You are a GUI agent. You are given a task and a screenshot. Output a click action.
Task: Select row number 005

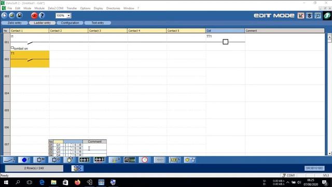[7, 110]
